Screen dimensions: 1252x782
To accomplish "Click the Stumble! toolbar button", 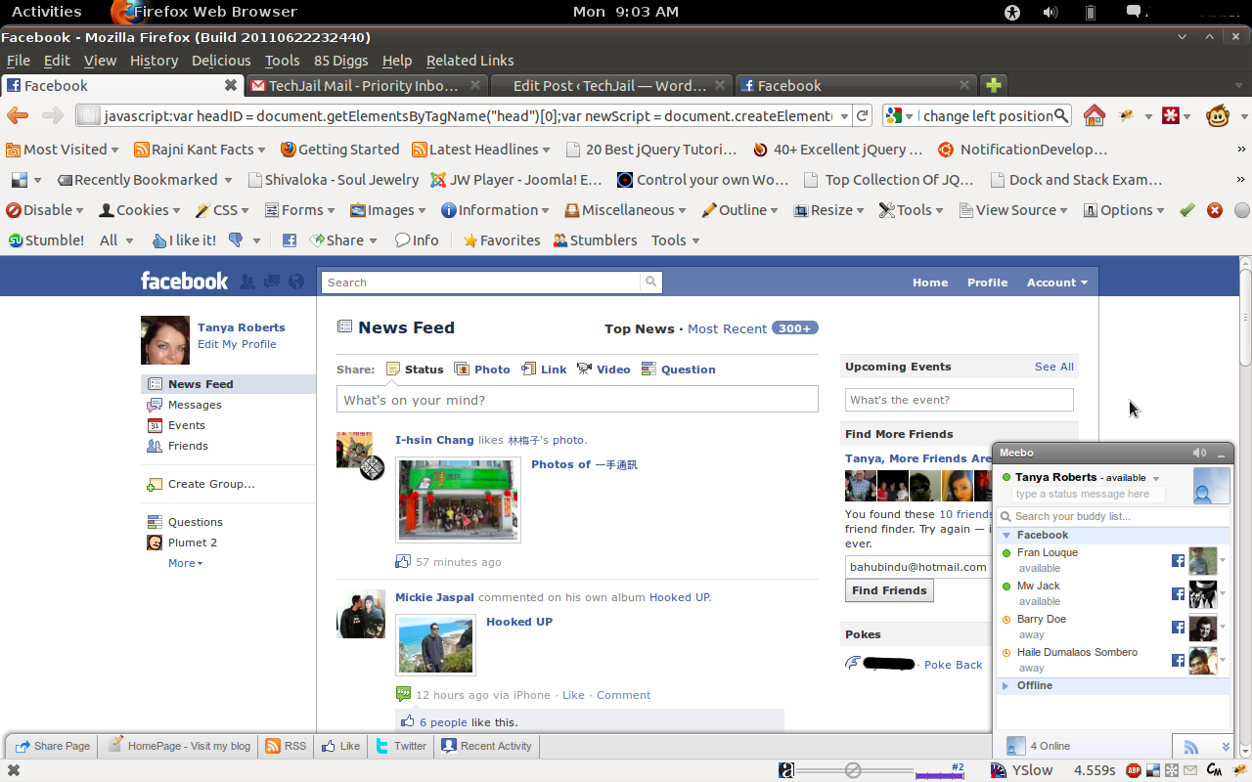I will (x=47, y=240).
